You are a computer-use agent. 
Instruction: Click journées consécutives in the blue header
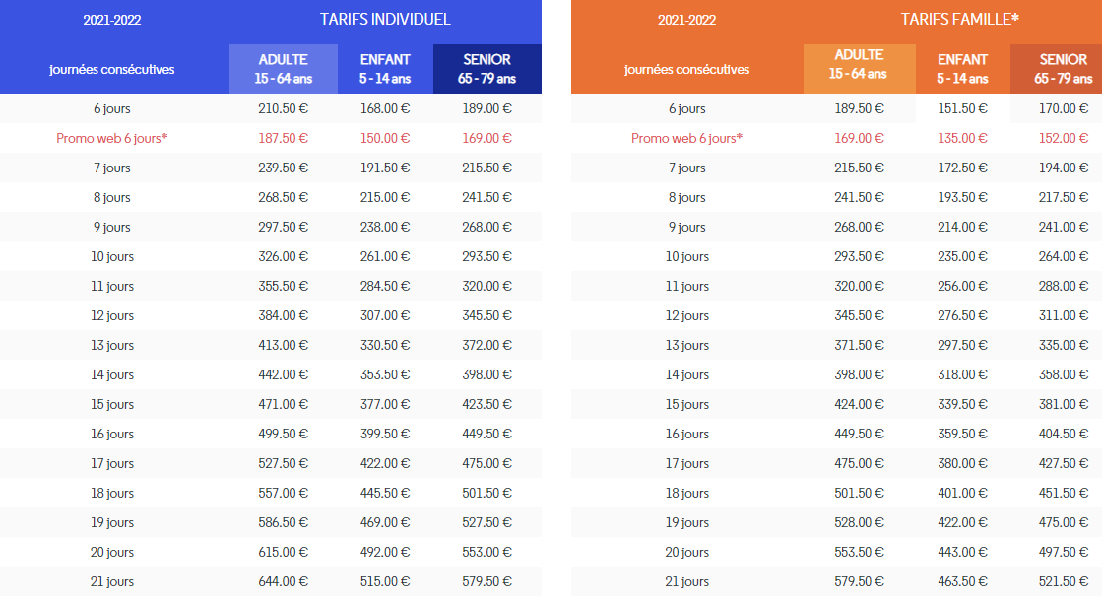tap(112, 69)
